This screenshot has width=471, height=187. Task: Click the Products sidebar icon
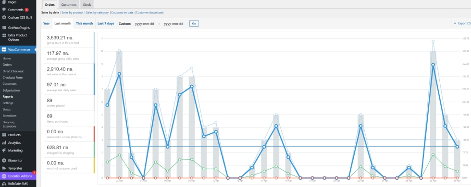(x=4, y=135)
